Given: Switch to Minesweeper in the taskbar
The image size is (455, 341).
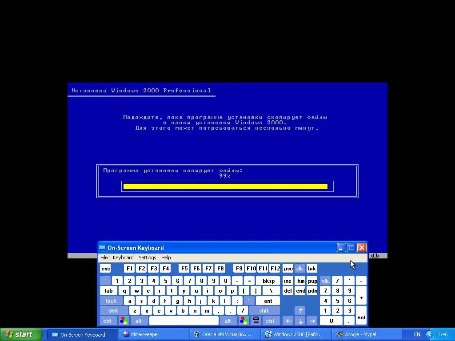Looking at the screenshot, I should [x=154, y=334].
